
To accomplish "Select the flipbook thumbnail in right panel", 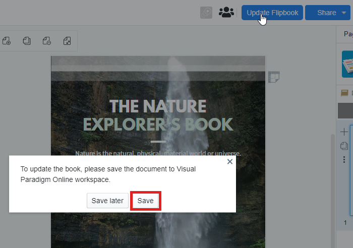I will 348,65.
